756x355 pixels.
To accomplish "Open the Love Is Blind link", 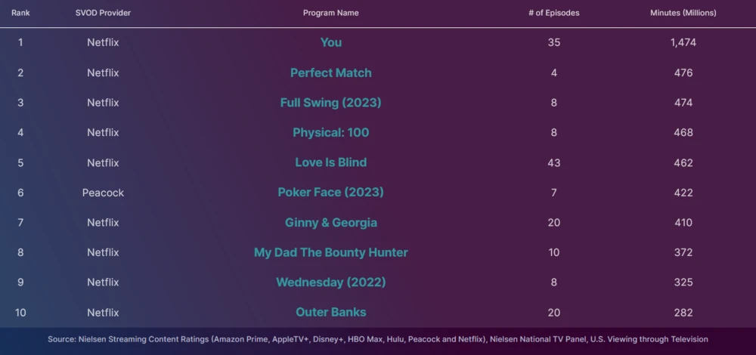I will [x=330, y=162].
